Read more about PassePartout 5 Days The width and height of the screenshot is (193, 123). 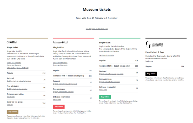pyautogui.click(x=149, y=61)
